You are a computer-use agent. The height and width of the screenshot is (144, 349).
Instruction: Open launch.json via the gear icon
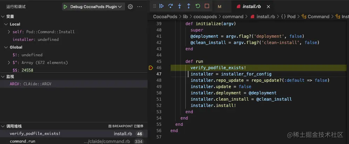click(130, 7)
